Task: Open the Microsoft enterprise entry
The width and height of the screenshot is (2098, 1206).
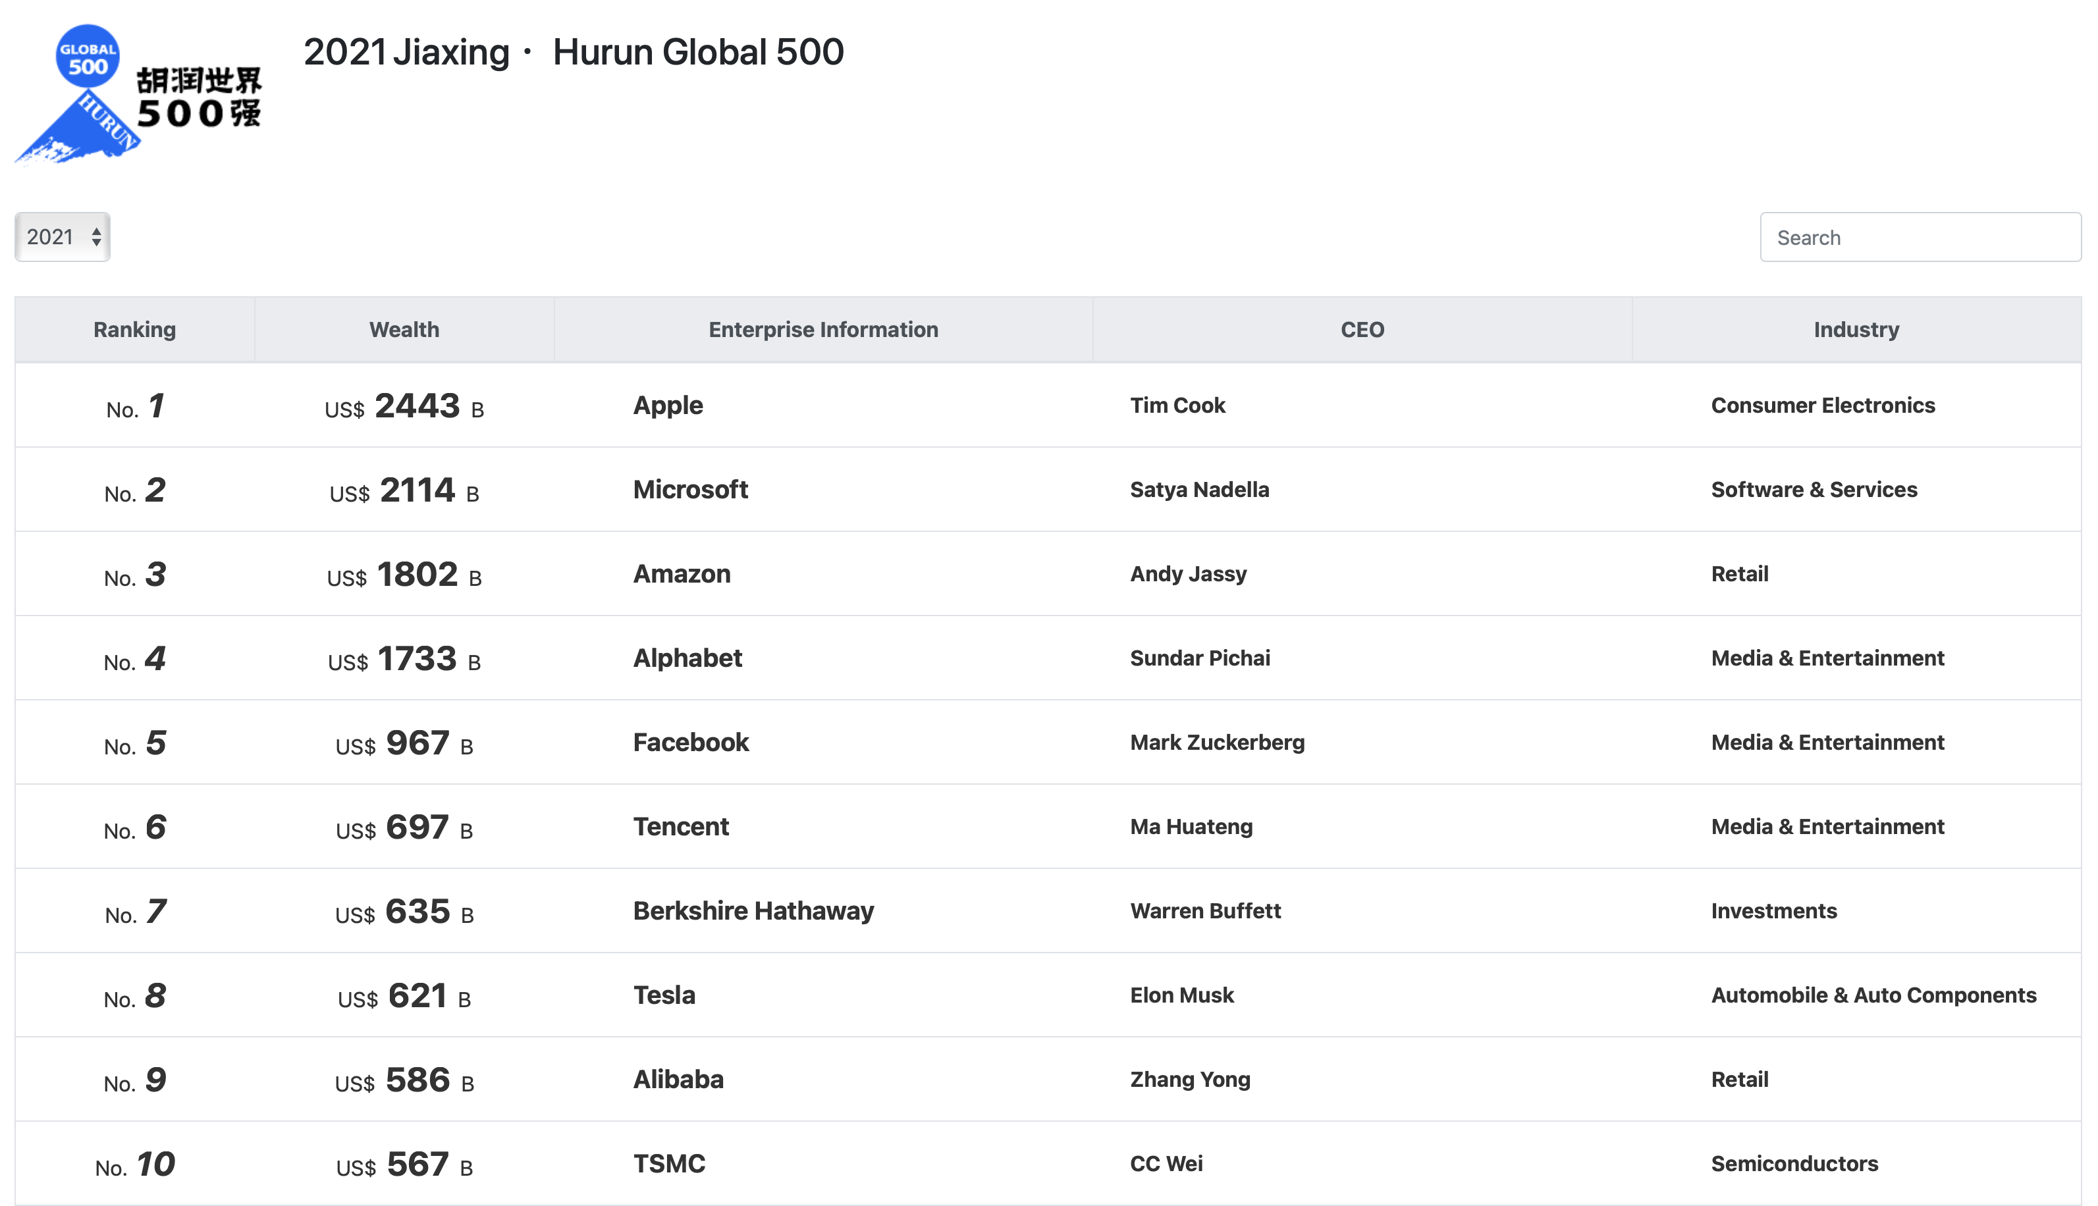Action: (x=690, y=490)
